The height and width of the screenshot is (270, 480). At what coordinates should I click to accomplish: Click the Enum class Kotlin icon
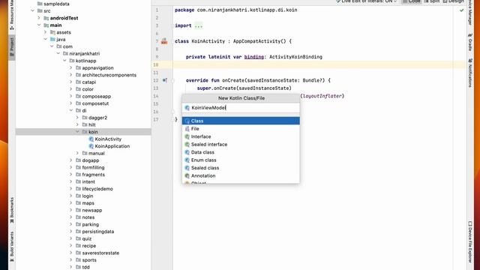(x=187, y=160)
